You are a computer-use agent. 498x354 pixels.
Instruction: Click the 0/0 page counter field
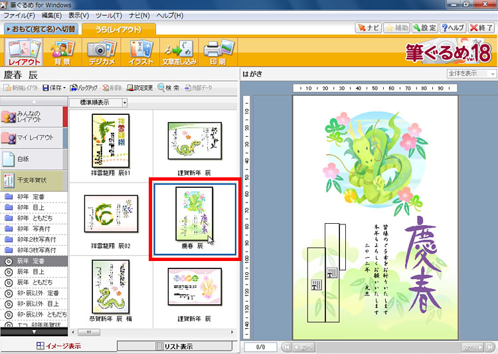260,347
